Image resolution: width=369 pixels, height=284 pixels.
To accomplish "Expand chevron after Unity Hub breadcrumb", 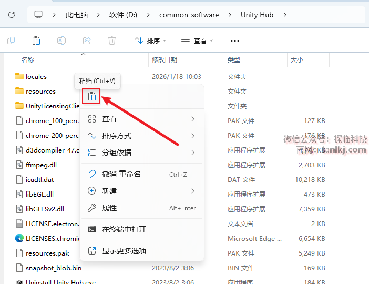I will pos(285,15).
